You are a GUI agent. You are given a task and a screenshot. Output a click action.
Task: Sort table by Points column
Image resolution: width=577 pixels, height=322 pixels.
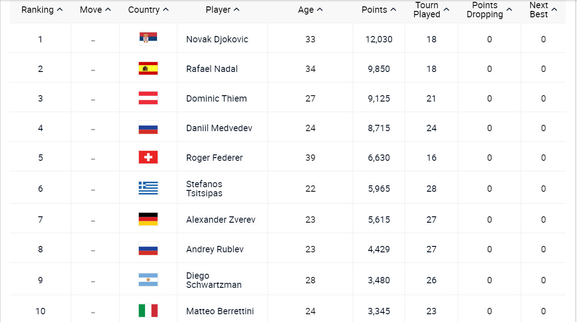(379, 10)
